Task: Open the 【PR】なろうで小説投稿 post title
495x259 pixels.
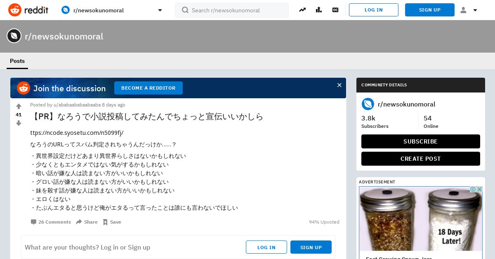Action: point(147,116)
